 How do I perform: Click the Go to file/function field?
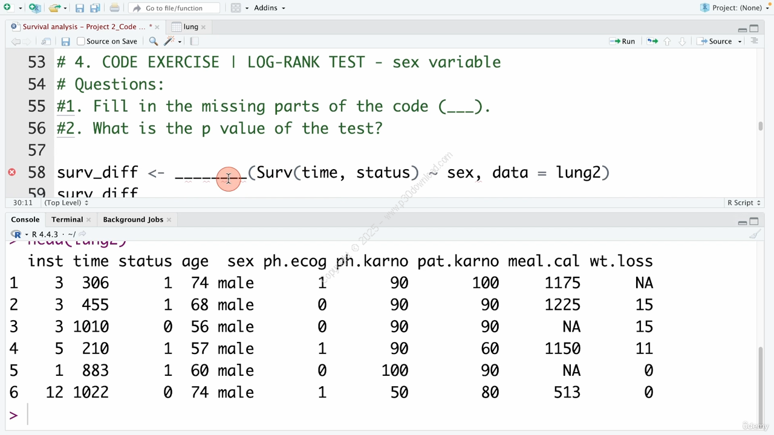point(174,8)
